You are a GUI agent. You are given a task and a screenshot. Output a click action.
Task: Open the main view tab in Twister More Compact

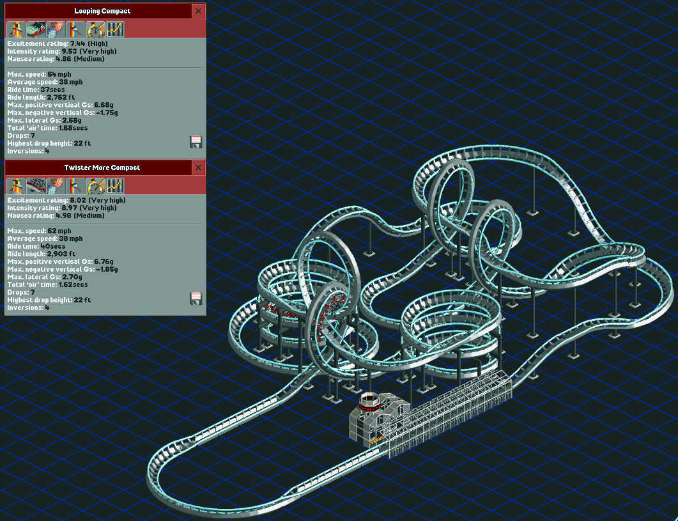click(16, 186)
